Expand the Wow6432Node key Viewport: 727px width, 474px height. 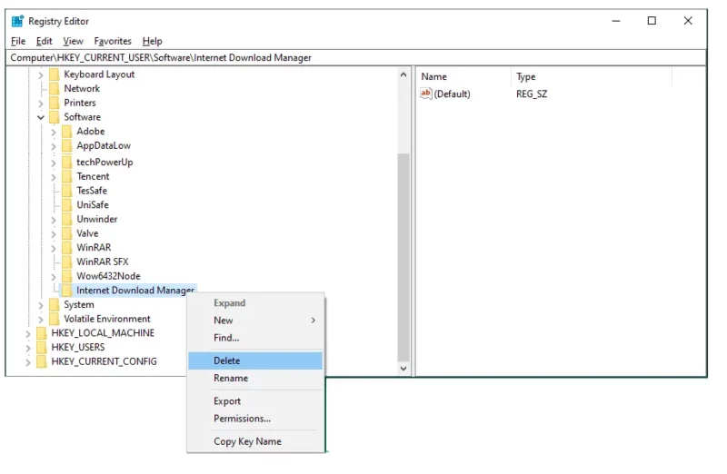pos(54,277)
